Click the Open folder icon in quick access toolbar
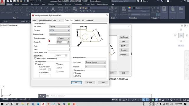 pos(11,1)
